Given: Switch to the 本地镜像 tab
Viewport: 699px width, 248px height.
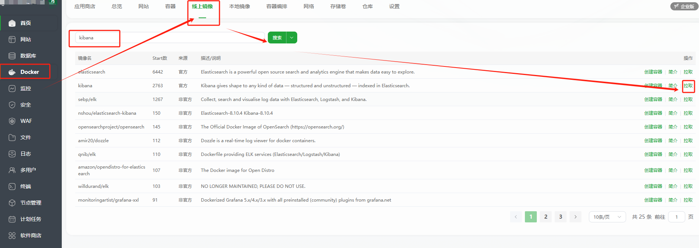Looking at the screenshot, I should [240, 6].
